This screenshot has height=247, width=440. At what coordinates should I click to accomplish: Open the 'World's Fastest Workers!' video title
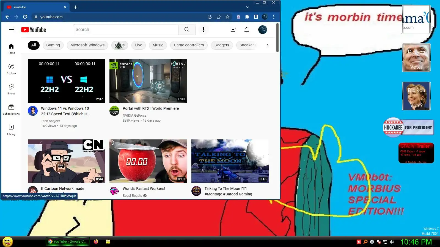coord(144,189)
